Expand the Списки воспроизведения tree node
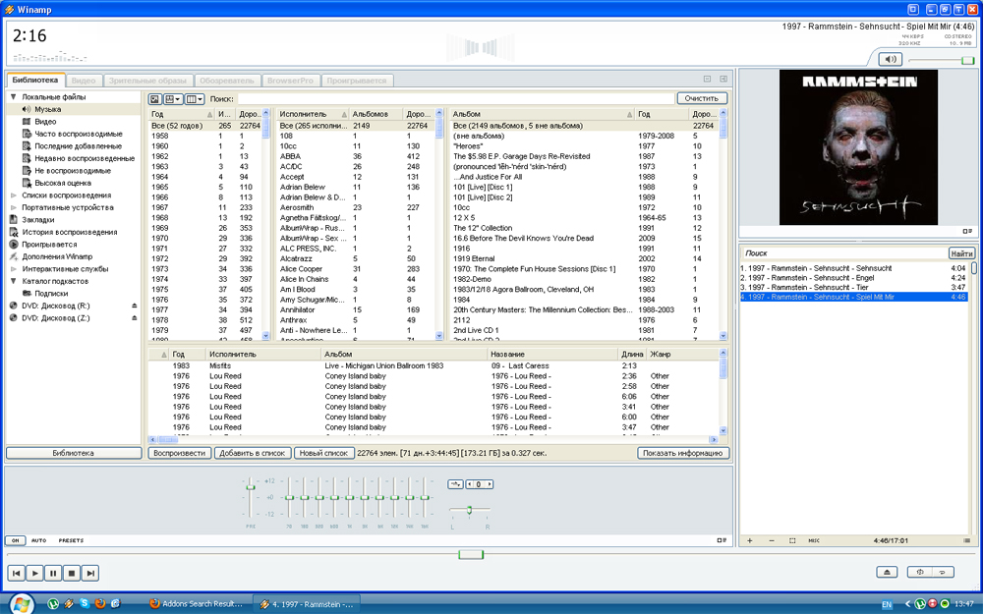The height and width of the screenshot is (614, 983). click(x=14, y=195)
